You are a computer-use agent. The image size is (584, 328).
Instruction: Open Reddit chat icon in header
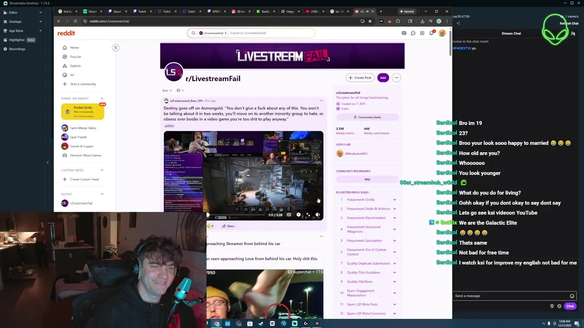413,33
